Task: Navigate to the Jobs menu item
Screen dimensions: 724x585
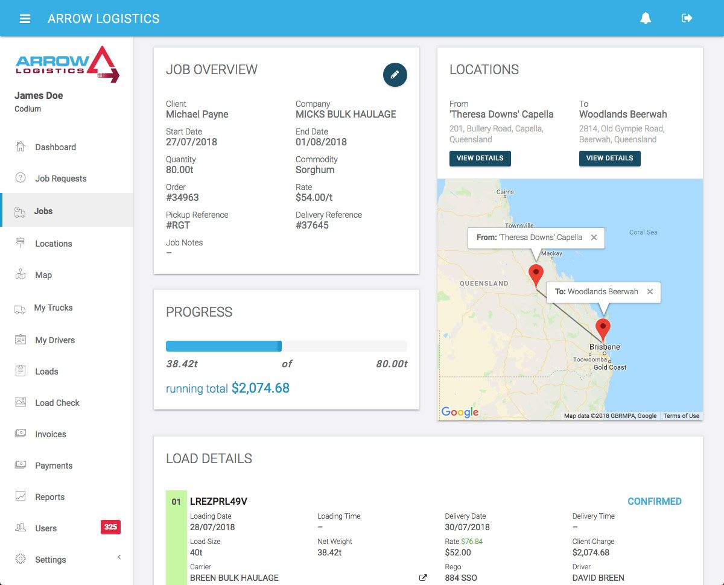Action: 44,211
